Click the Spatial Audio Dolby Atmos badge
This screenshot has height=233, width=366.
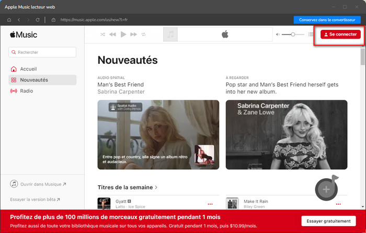(125, 107)
